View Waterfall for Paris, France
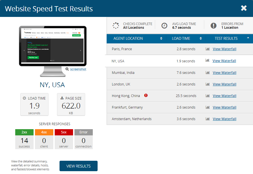253x174 pixels. pyautogui.click(x=225, y=49)
